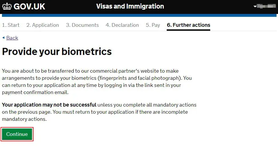The image size is (278, 147).
Task: Click the underline beneath Further actions
Action: point(188,30)
